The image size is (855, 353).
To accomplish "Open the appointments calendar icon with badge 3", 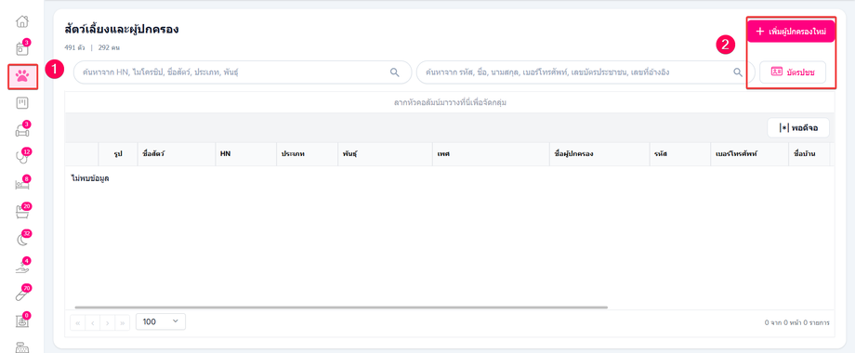I will pyautogui.click(x=22, y=48).
